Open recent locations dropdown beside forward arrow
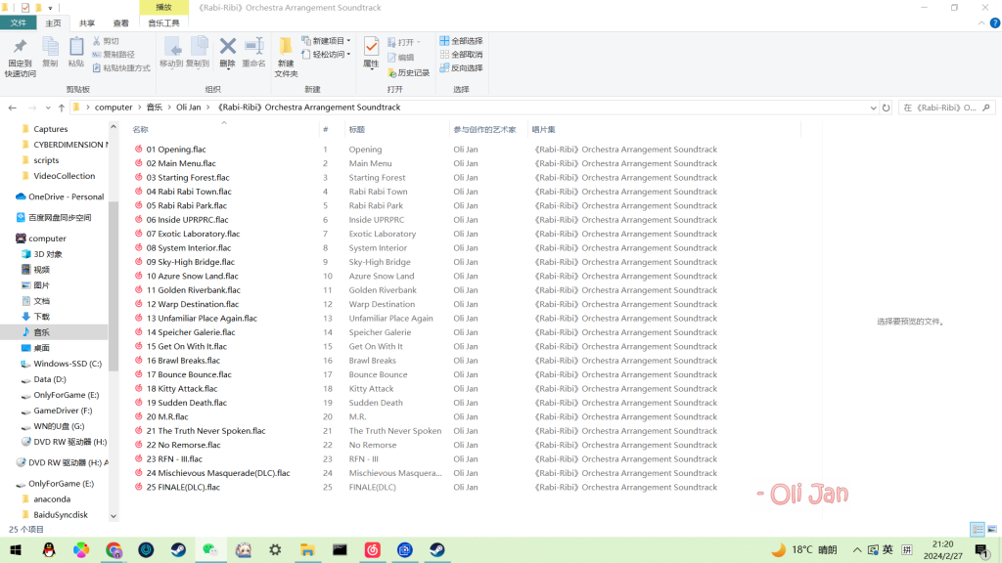 (47, 108)
